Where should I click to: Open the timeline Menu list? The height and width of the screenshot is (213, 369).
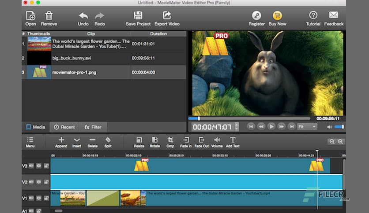pos(30,143)
